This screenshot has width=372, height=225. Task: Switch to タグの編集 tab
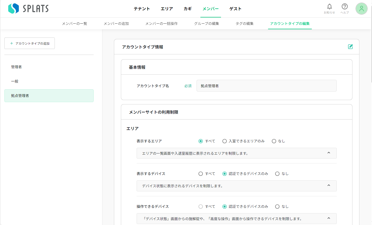coord(245,24)
